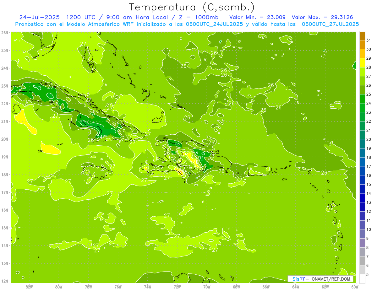The image size is (377, 291).
Task: Click the '66W' longitude axis label
Action: (266, 287)
